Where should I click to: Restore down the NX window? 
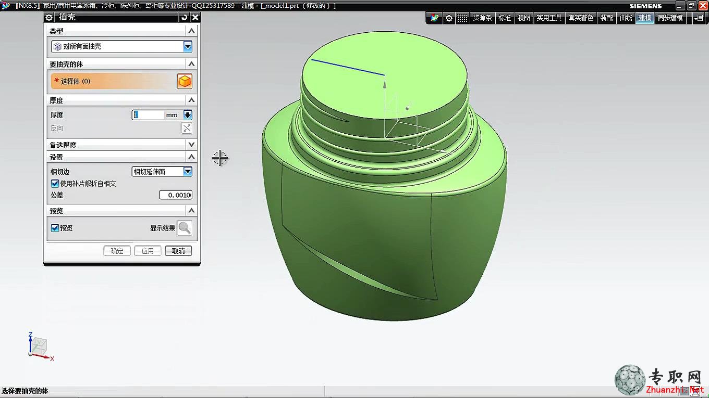(x=691, y=5)
